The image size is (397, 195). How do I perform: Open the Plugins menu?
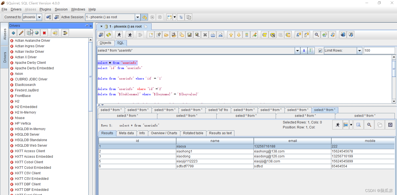click(x=45, y=9)
